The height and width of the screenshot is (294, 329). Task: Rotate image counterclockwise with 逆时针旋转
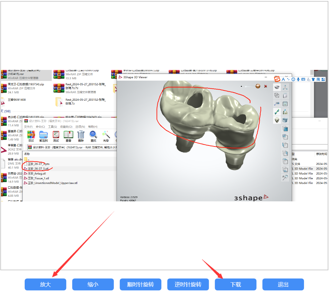188,284
